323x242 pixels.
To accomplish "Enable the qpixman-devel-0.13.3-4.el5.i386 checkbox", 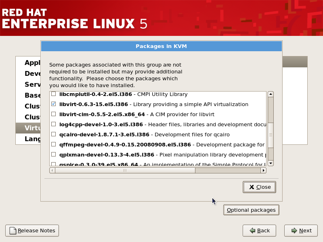I will click(x=54, y=154).
